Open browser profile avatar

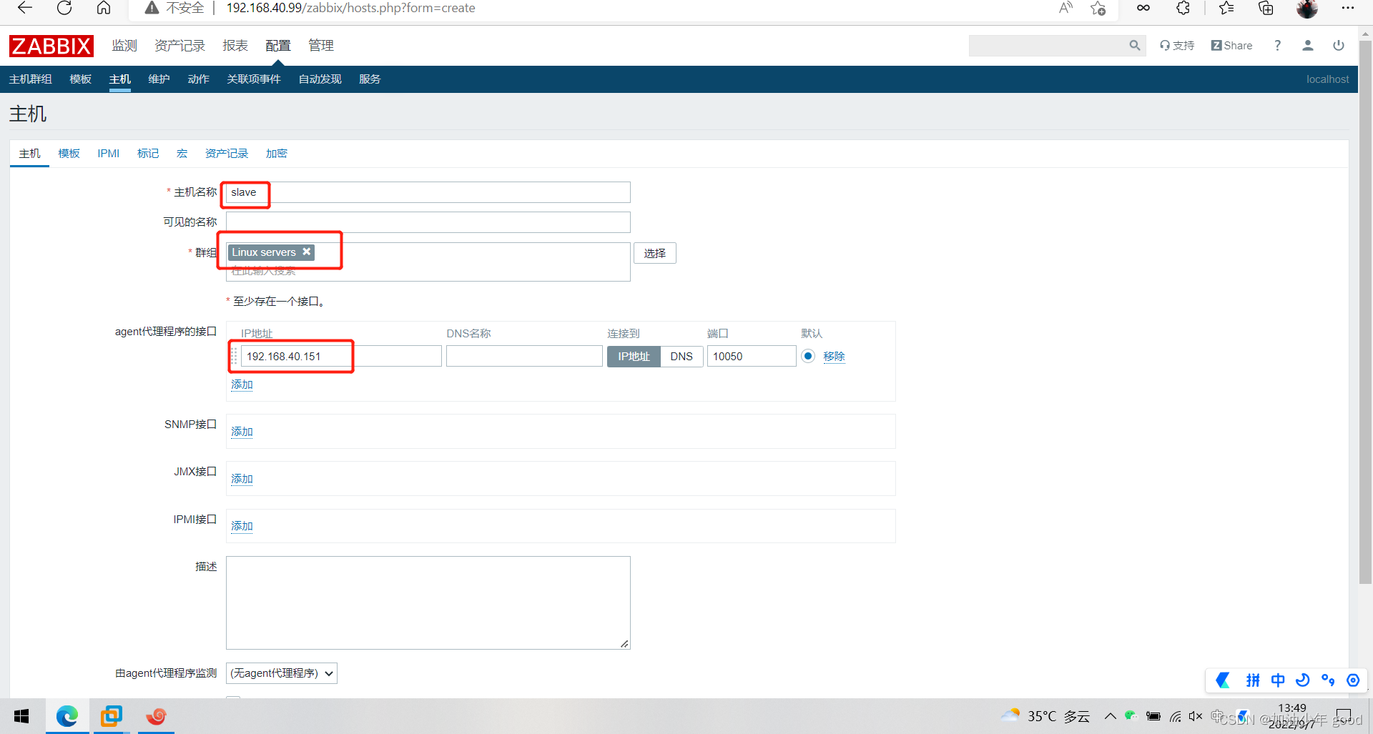click(x=1306, y=8)
